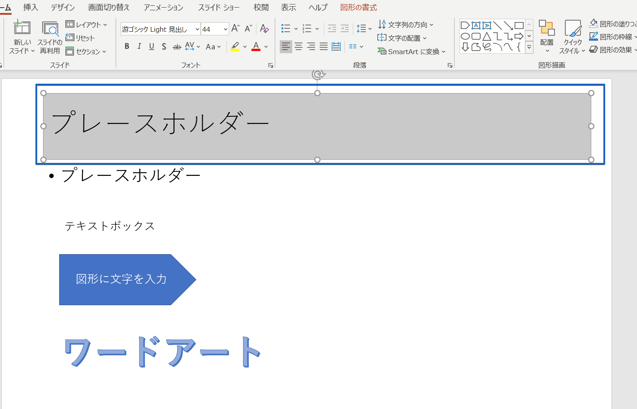Decrease font size with the smaller A icon
This screenshot has height=409, width=637.
point(249,29)
